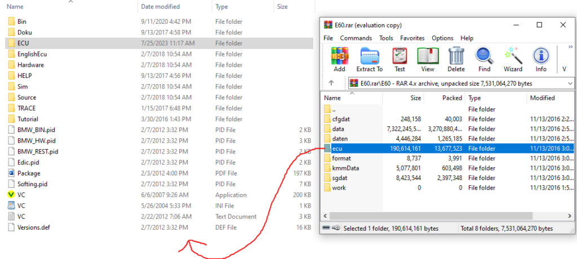Open the Favorites menu
577x259 pixels.
(412, 38)
